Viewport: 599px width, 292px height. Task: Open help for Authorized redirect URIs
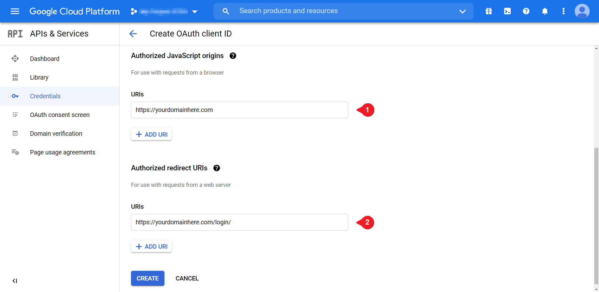pos(217,168)
